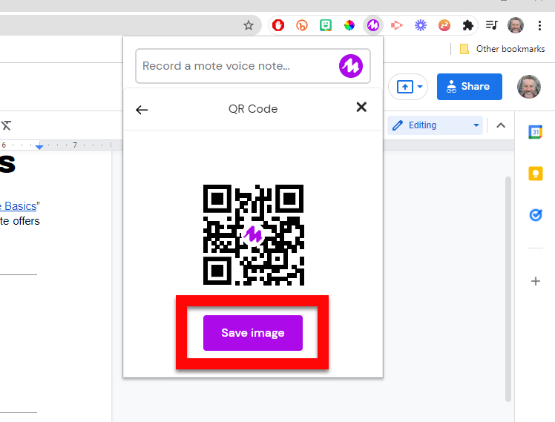Open the green smiley-face extension
Image resolution: width=555 pixels, height=422 pixels.
(326, 25)
